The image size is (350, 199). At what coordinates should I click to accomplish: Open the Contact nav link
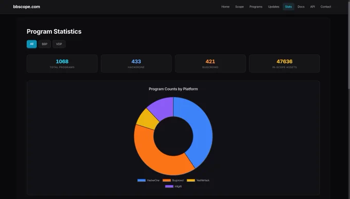click(x=326, y=7)
